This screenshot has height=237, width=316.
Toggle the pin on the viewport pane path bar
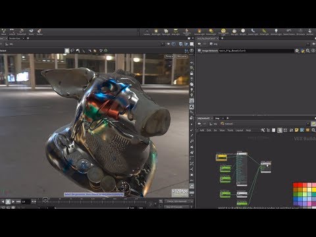tap(169, 44)
